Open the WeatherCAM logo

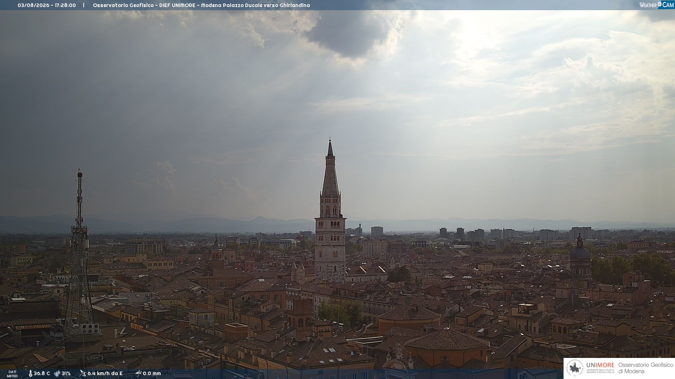[x=657, y=5]
